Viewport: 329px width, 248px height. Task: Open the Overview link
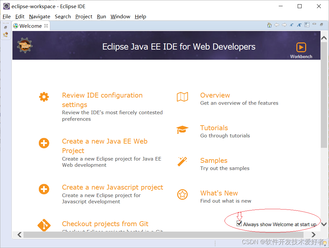[x=215, y=95]
